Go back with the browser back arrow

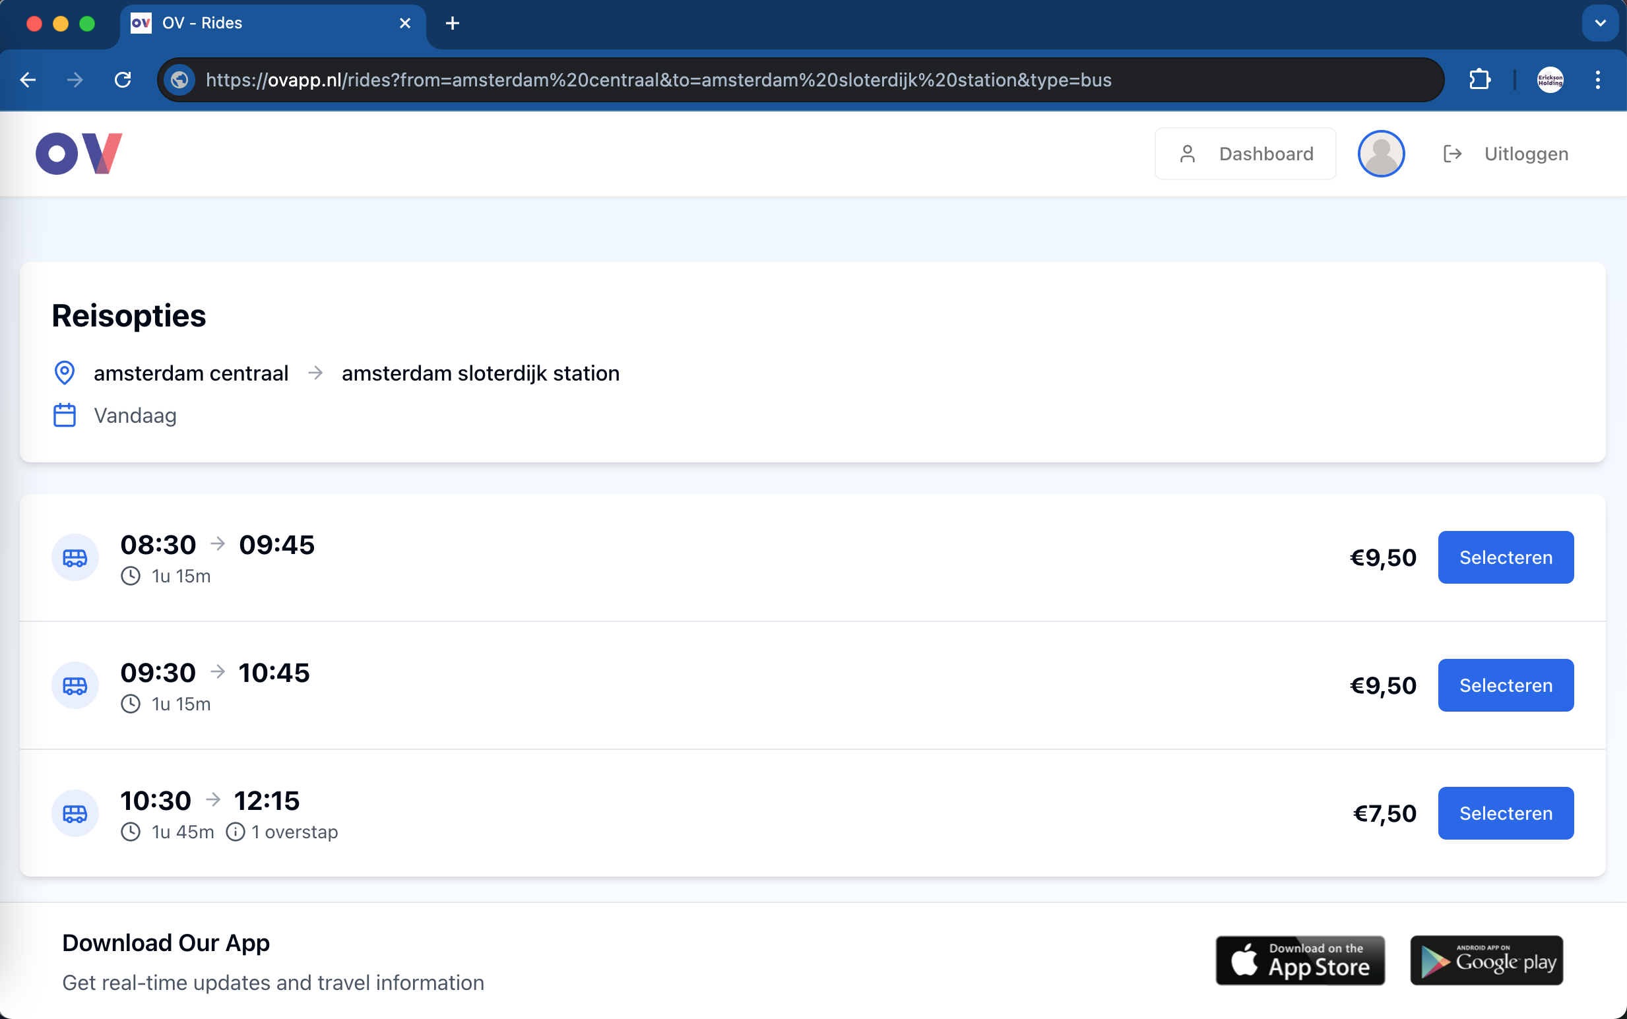[28, 80]
